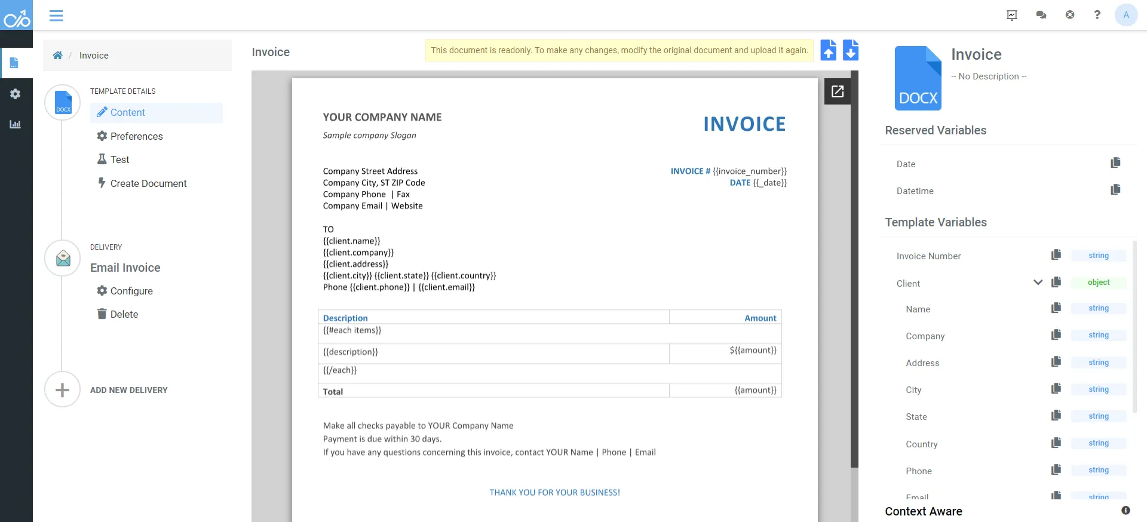Screen dimensions: 1147x522
Task: Open the help question mark icon
Action: tap(1097, 15)
